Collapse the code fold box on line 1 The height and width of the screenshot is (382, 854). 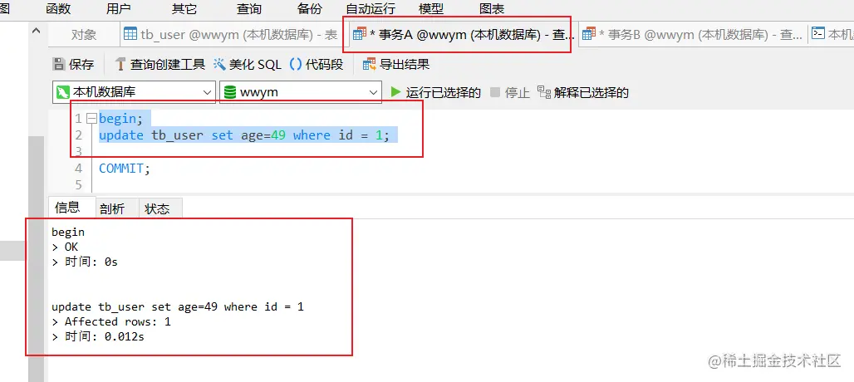point(91,118)
